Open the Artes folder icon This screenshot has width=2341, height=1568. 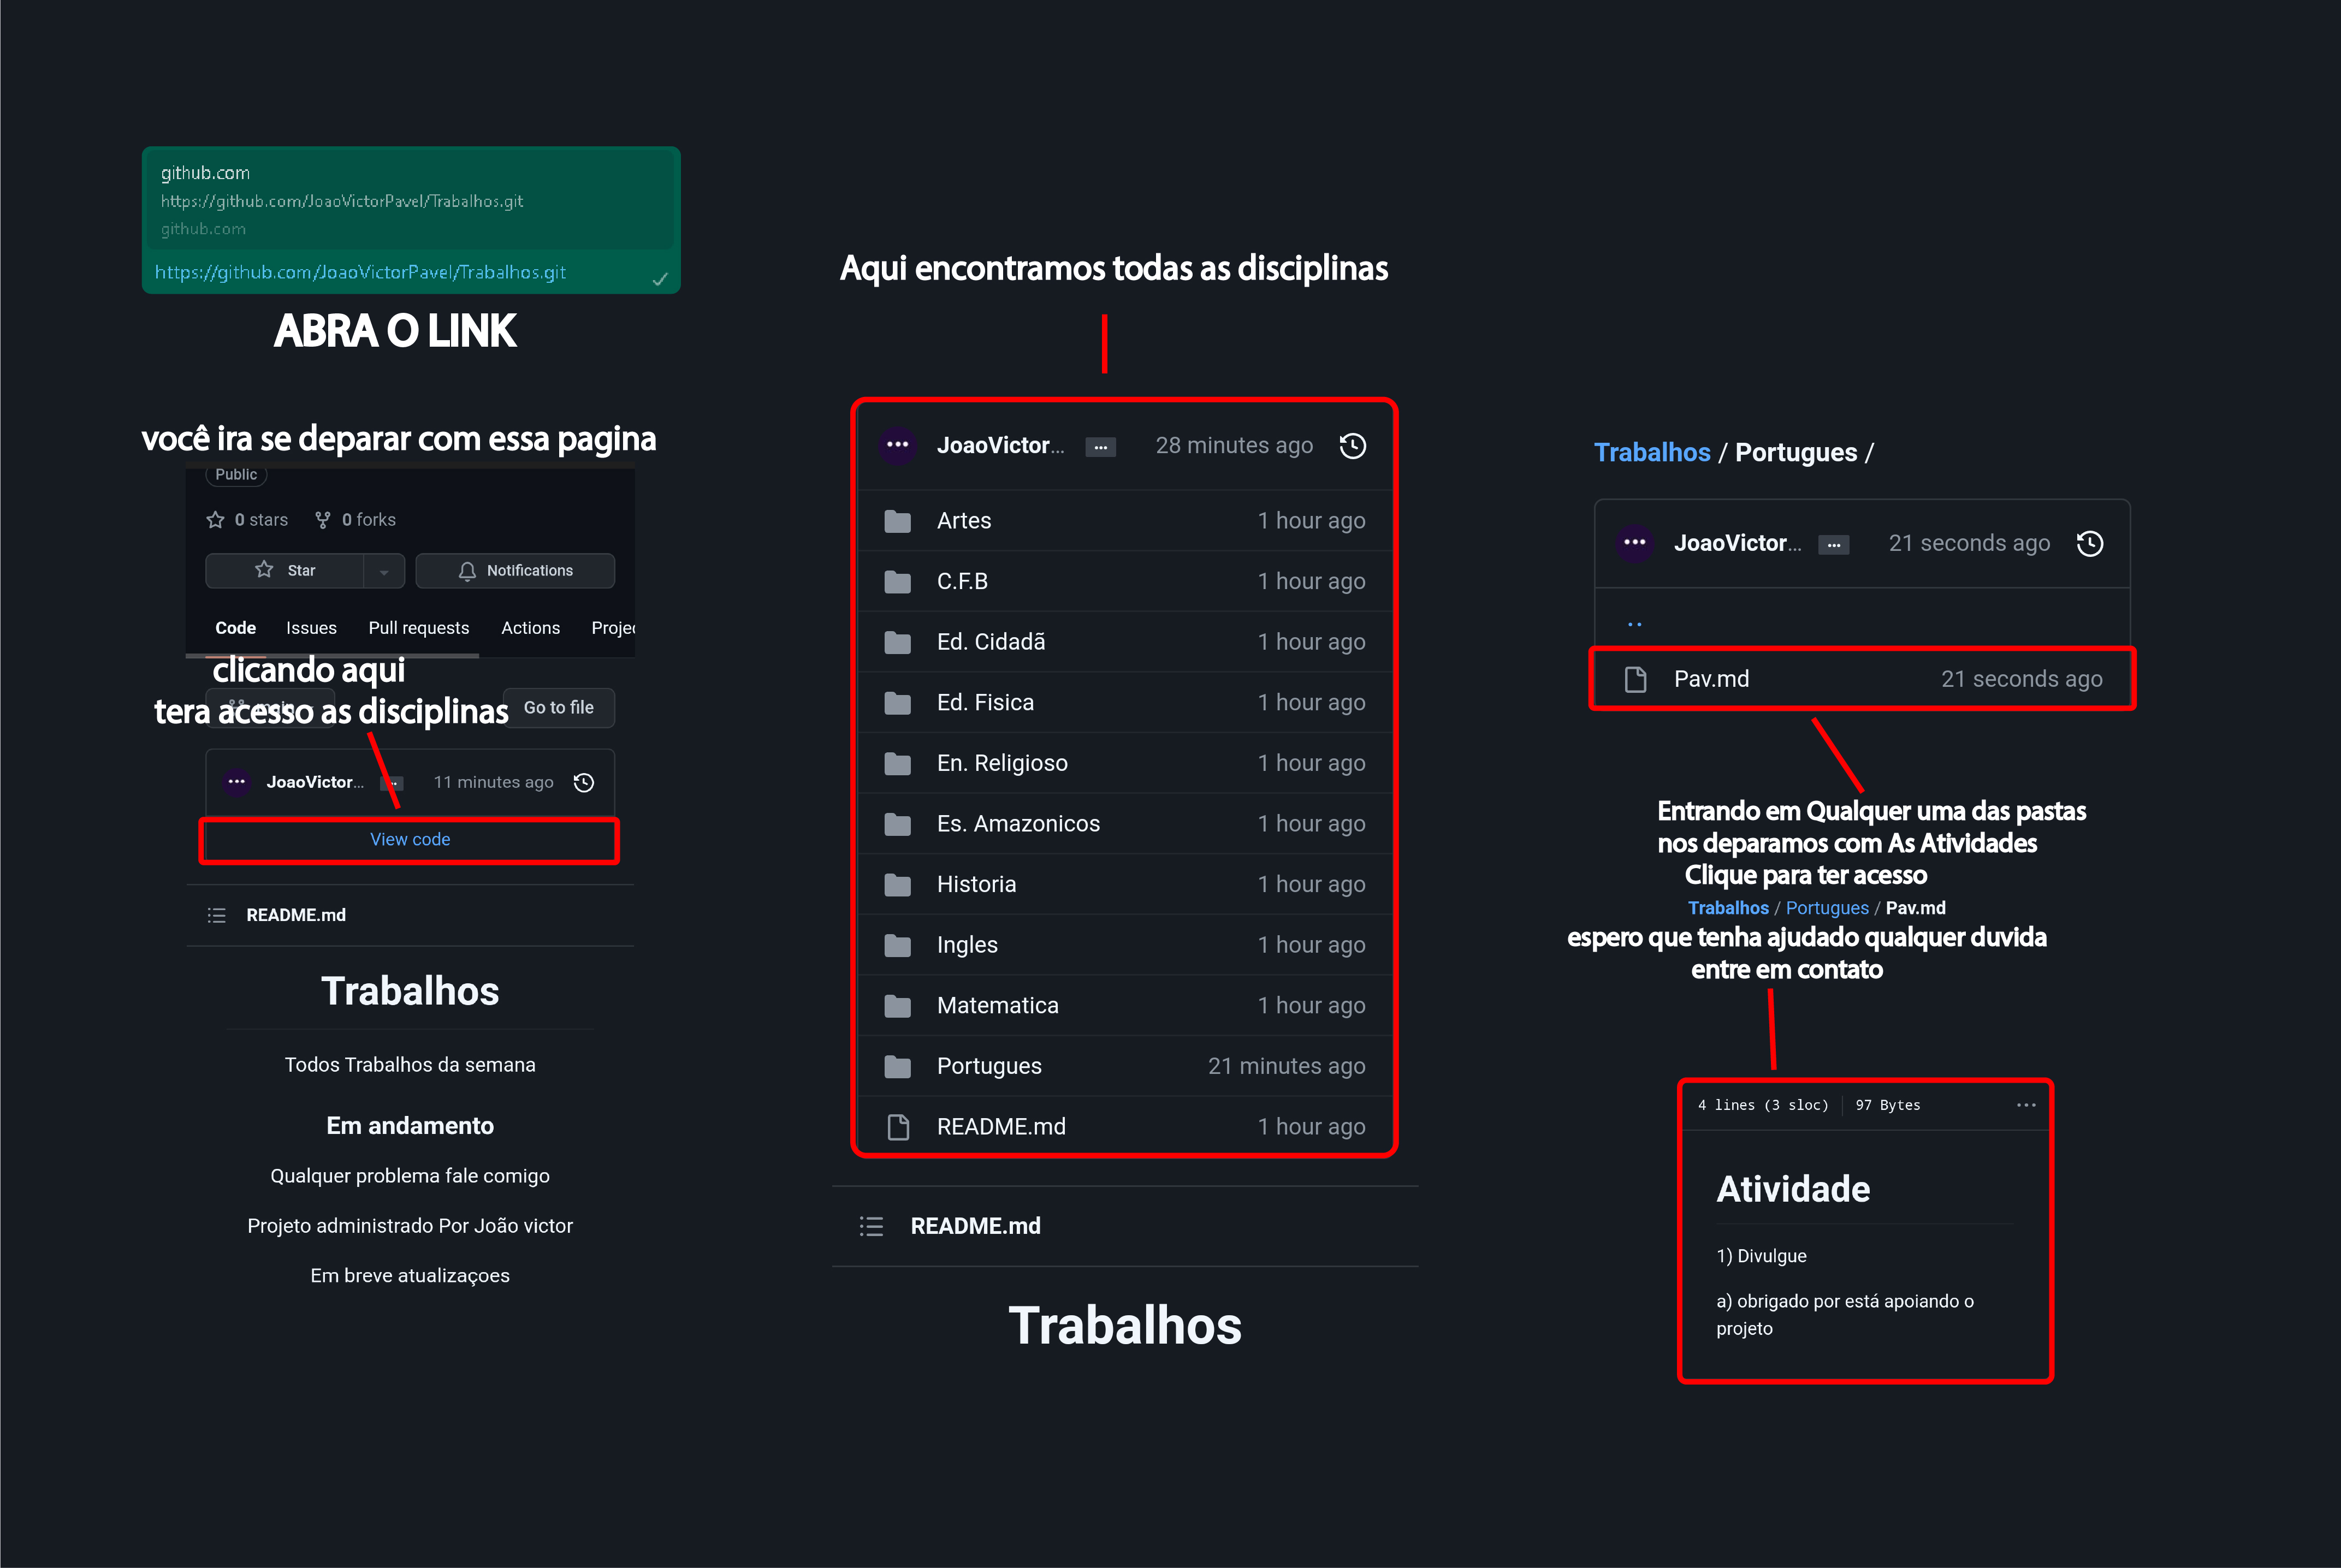coord(897,520)
